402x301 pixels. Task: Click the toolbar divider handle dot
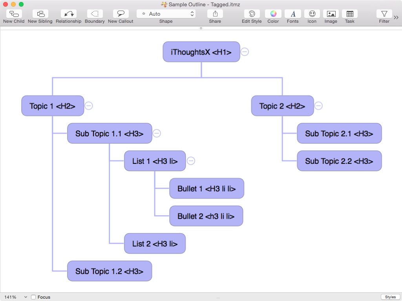pos(201,28)
